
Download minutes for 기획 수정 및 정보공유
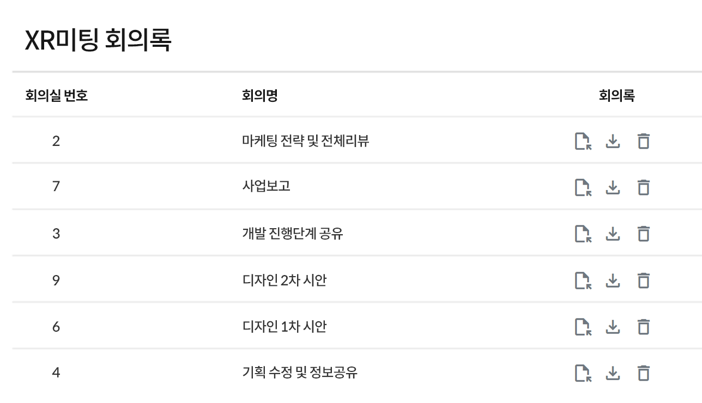click(x=613, y=373)
